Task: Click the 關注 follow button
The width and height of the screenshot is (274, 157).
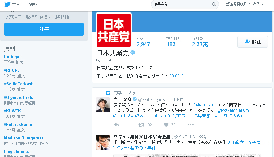Action: [252, 42]
